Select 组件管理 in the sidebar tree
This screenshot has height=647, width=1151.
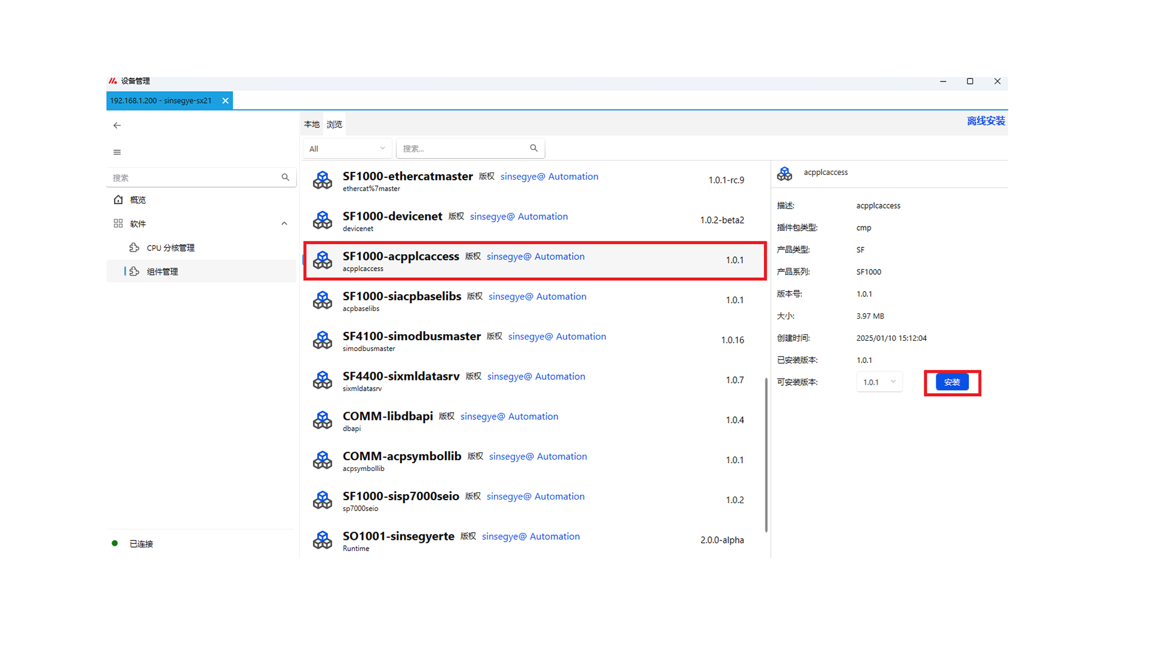click(x=162, y=271)
